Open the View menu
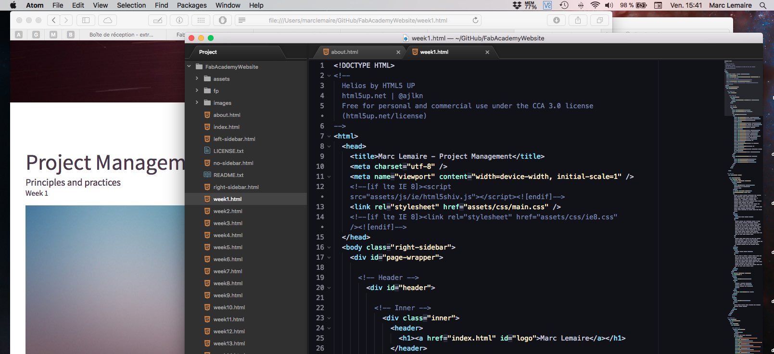The height and width of the screenshot is (354, 774). (100, 5)
